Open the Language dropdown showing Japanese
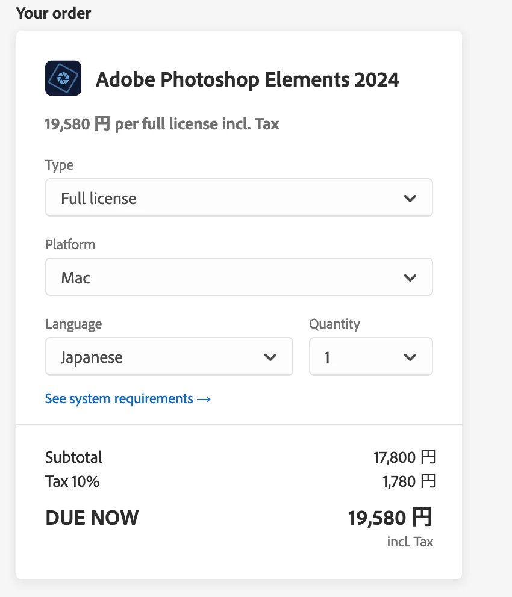 click(x=169, y=357)
